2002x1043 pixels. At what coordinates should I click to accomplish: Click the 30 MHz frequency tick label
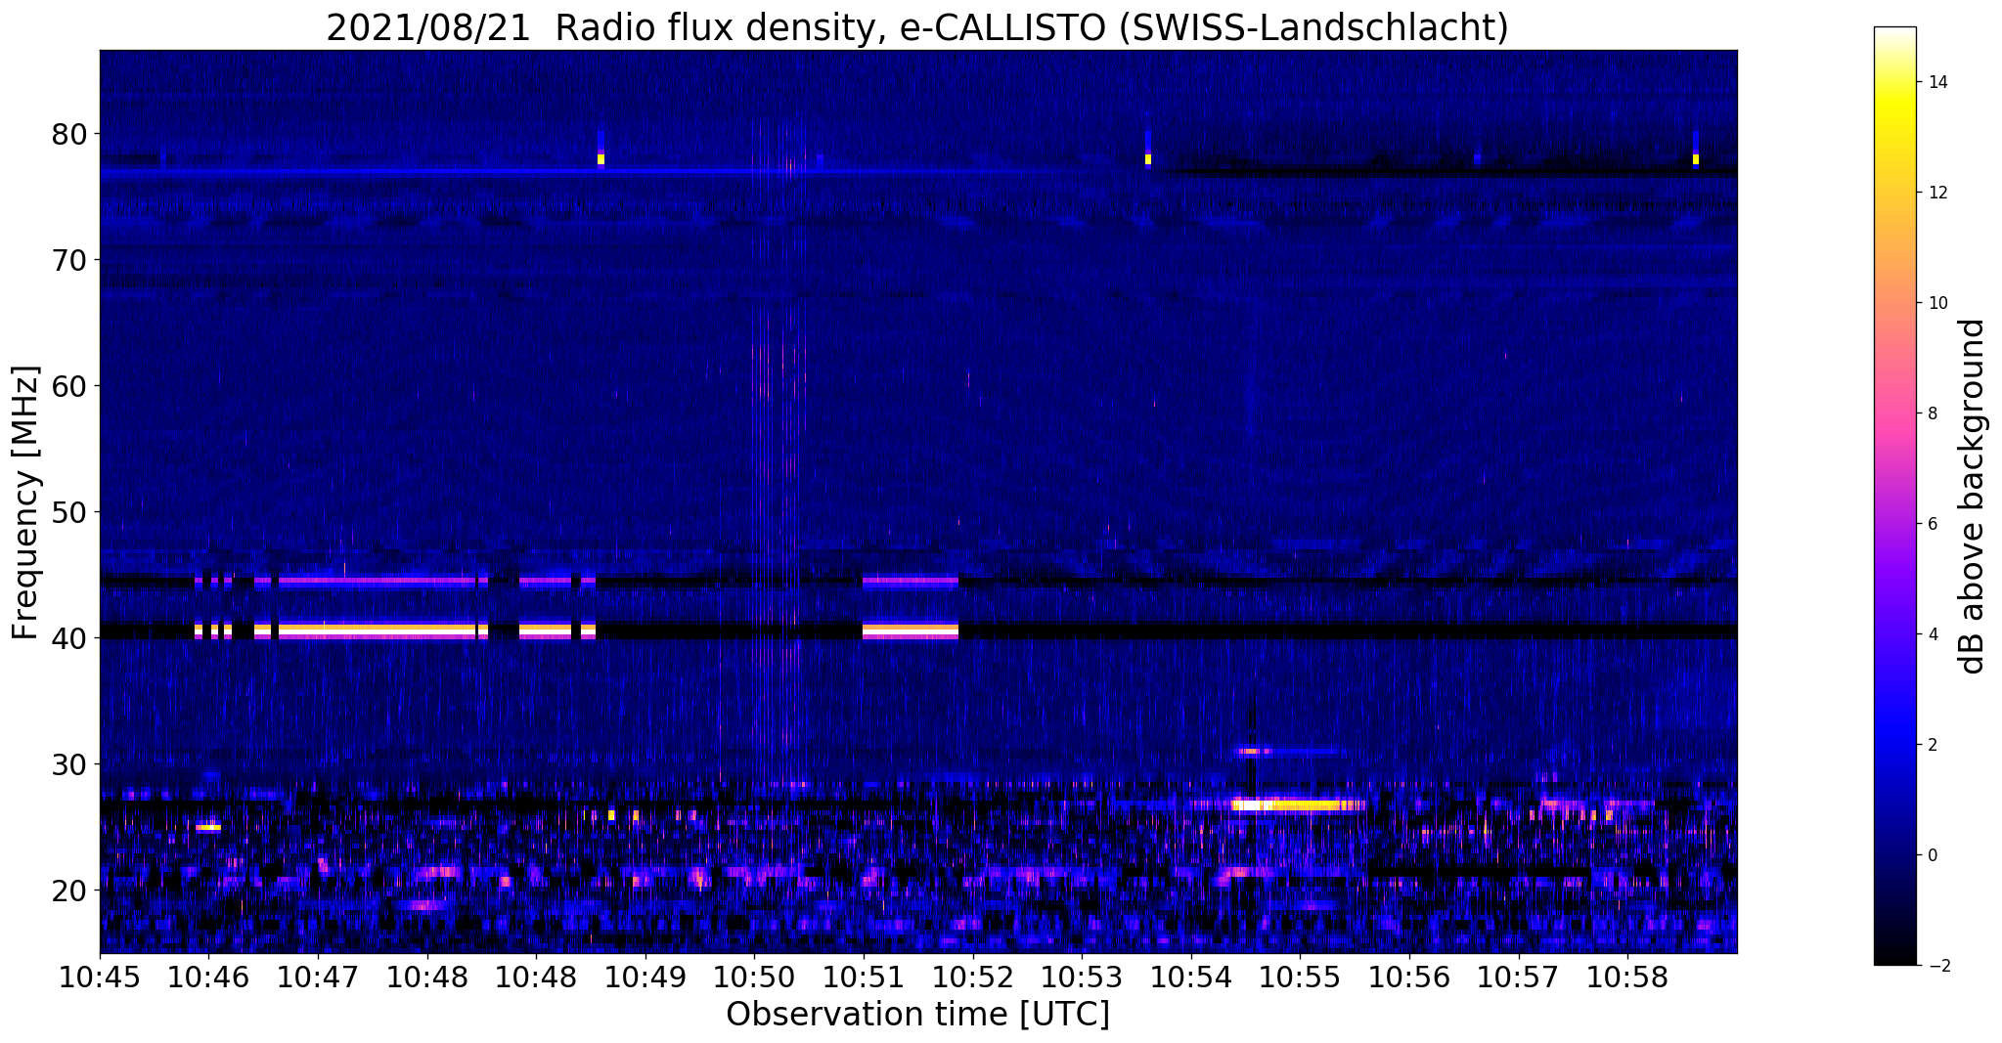68,764
